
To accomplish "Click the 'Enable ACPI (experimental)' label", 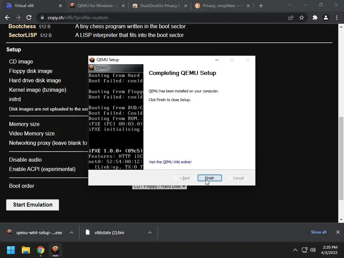I will 42,169.
